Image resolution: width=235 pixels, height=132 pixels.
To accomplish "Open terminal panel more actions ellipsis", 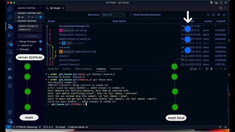I will [216, 69].
